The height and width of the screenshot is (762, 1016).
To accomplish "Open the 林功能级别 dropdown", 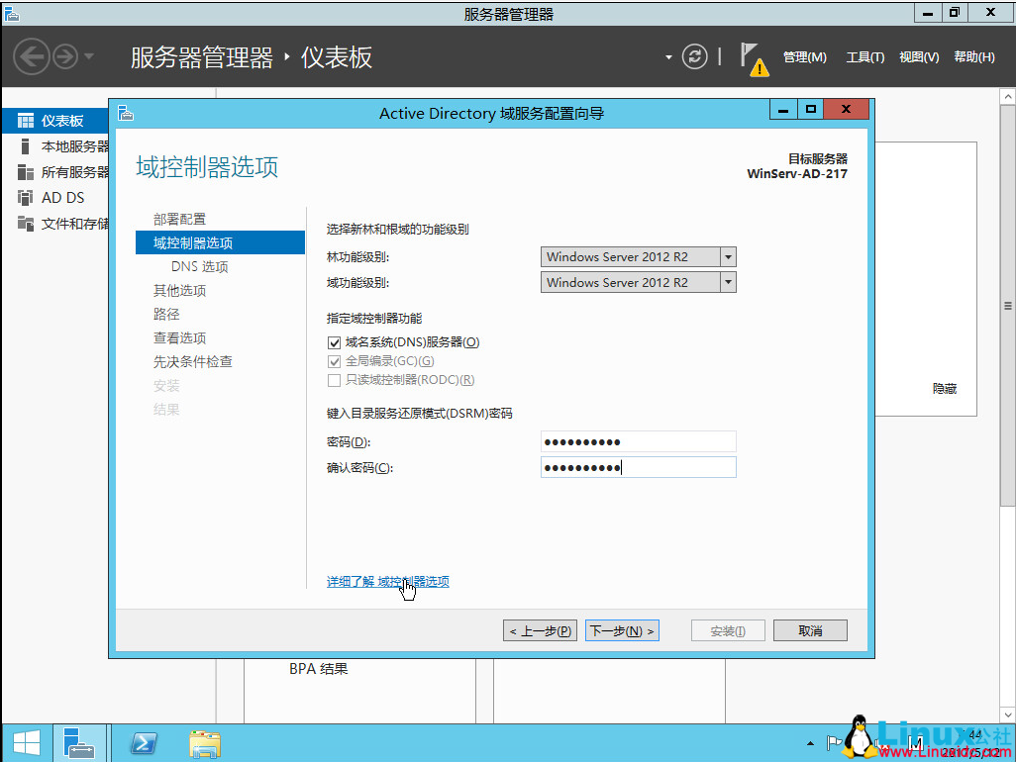I will 727,256.
